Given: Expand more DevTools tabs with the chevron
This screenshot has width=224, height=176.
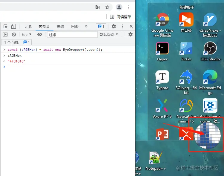Looking at the screenshot, I should click(86, 26).
